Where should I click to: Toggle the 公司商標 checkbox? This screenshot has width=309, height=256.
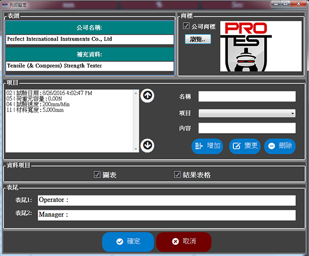click(x=186, y=26)
